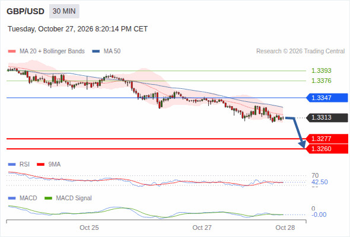Click the black 1.3313 current price tag
This screenshot has width=350, height=237.
[327, 117]
